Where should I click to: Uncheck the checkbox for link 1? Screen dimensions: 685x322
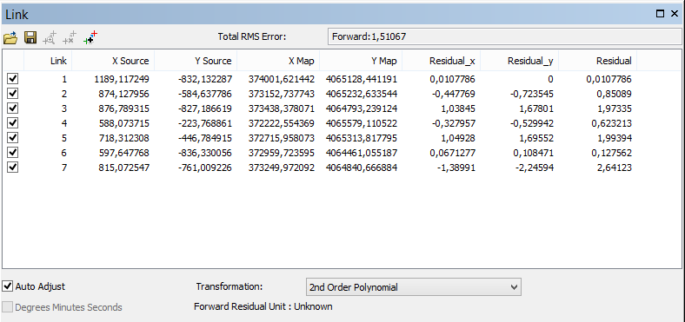click(13, 79)
